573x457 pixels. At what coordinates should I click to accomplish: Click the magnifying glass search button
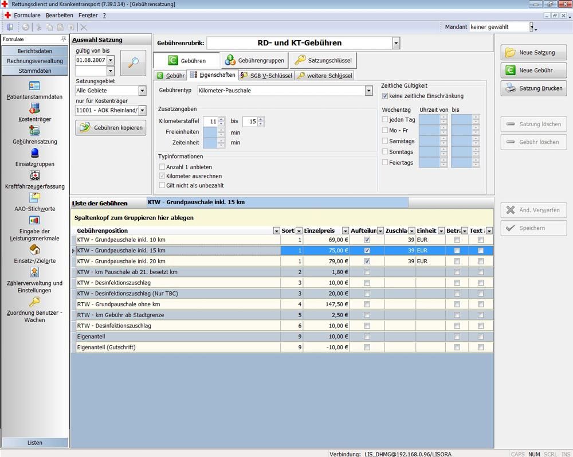133,63
